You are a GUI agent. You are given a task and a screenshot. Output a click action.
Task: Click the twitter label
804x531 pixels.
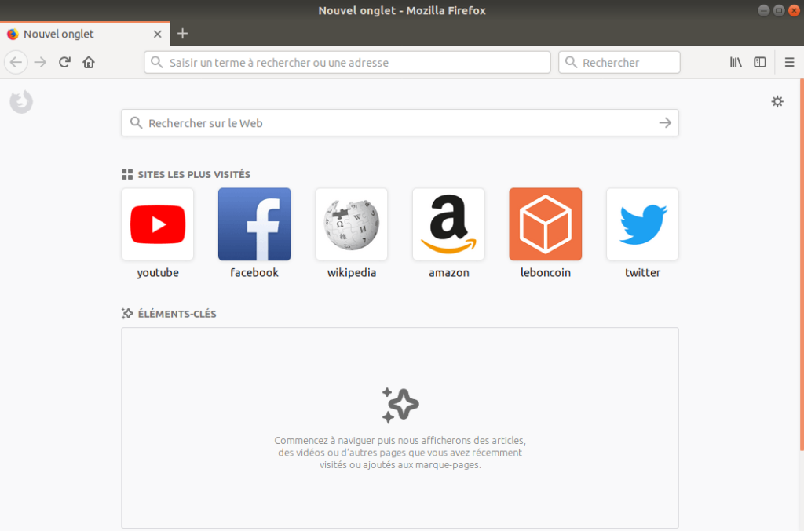pos(642,272)
